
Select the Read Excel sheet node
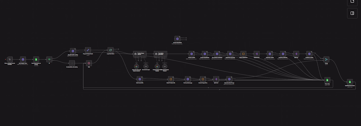36,59
